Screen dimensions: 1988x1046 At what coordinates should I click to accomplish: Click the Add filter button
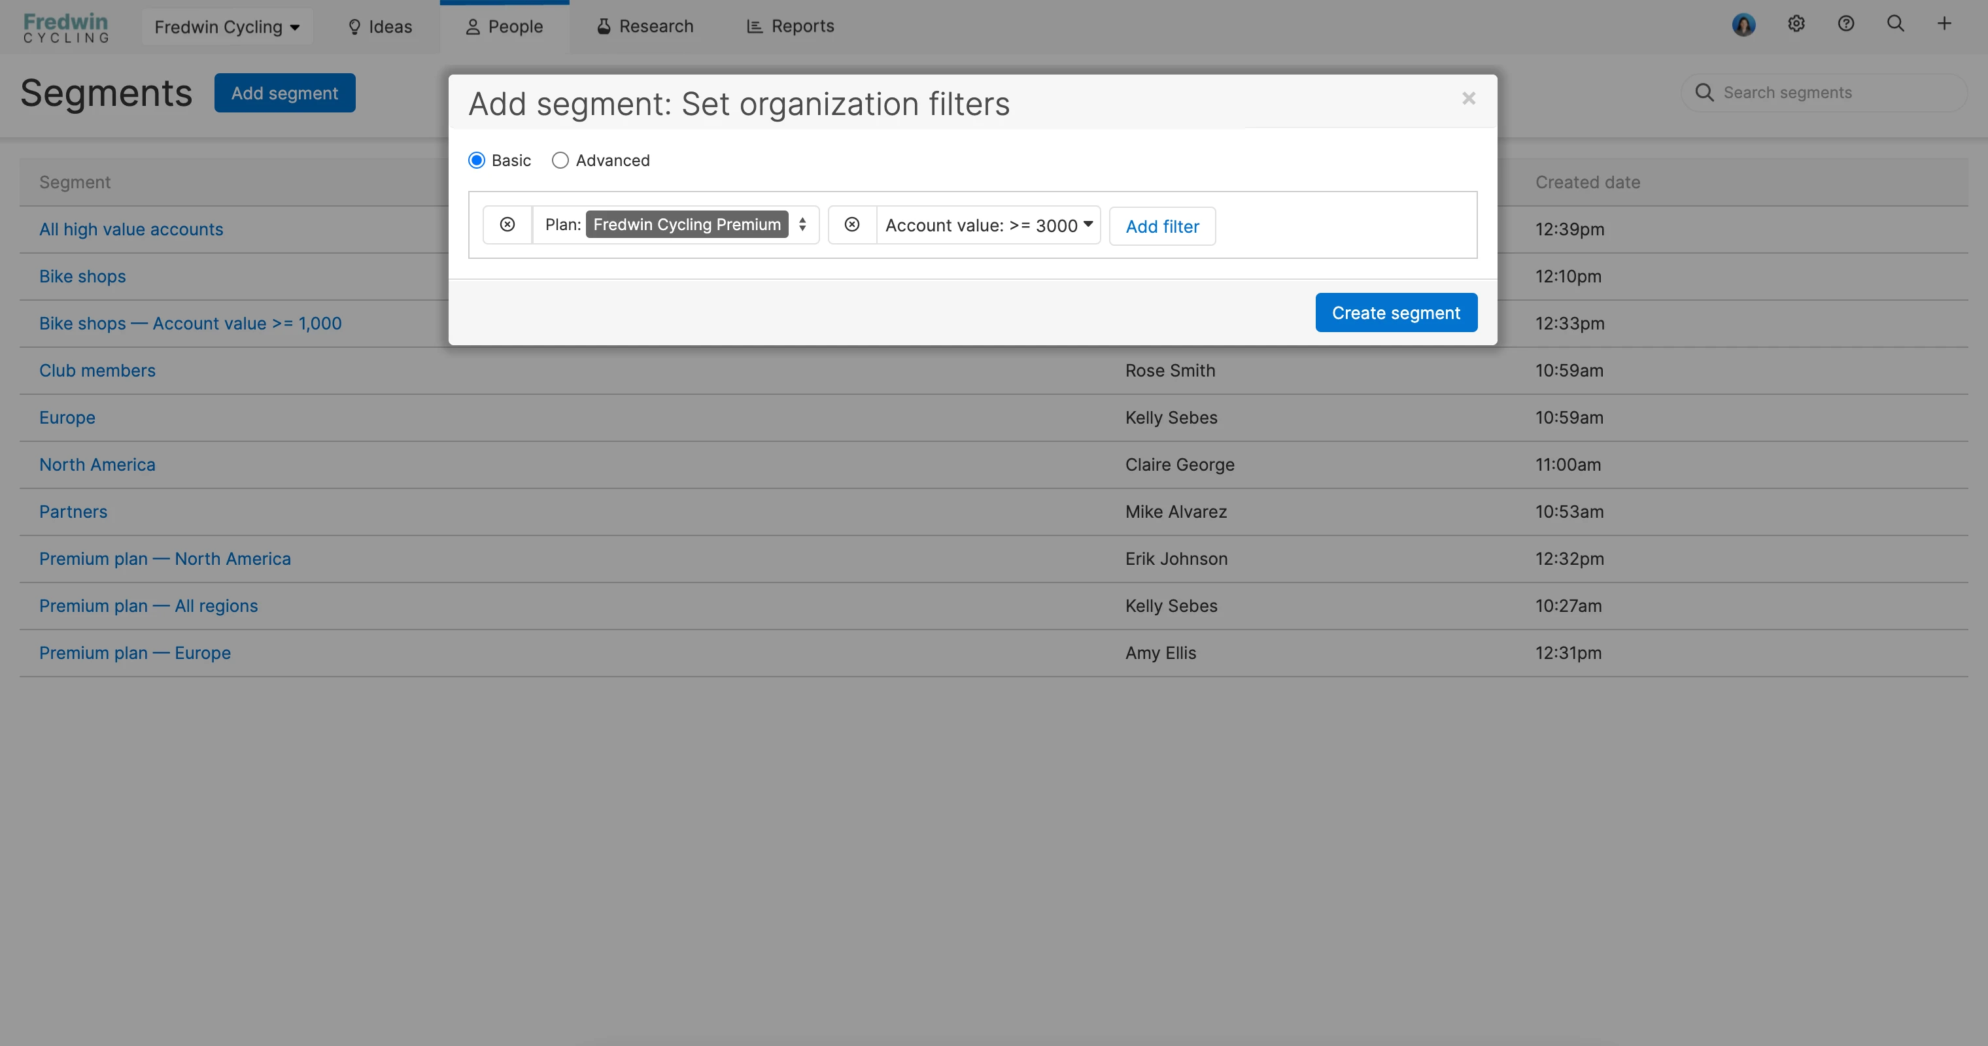[x=1161, y=226]
